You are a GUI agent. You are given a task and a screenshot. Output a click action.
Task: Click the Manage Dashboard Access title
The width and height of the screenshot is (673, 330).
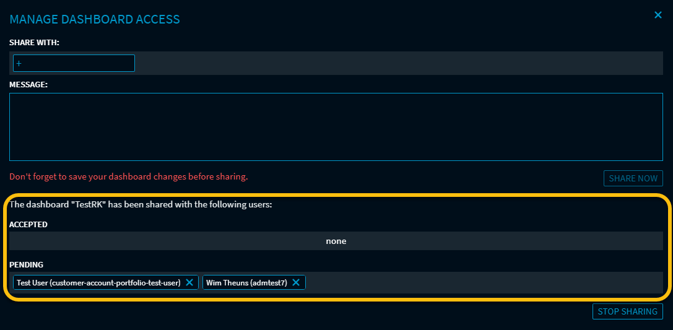[95, 19]
